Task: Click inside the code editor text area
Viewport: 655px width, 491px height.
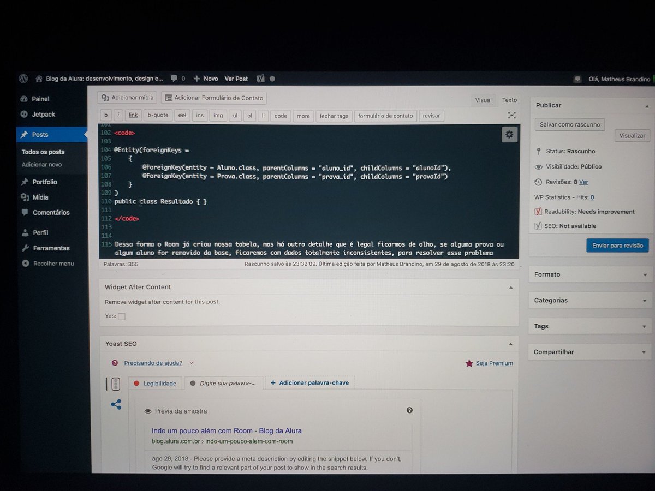Action: click(308, 191)
